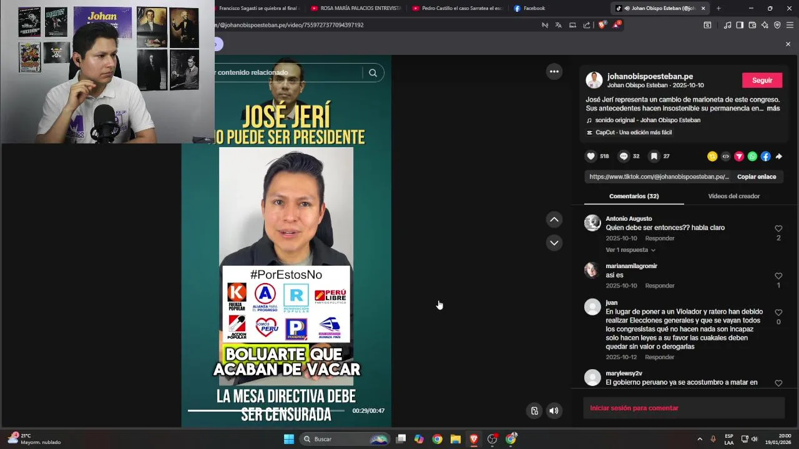Image resolution: width=799 pixels, height=449 pixels.
Task: Seek on the video progress bar
Action: [x=266, y=410]
